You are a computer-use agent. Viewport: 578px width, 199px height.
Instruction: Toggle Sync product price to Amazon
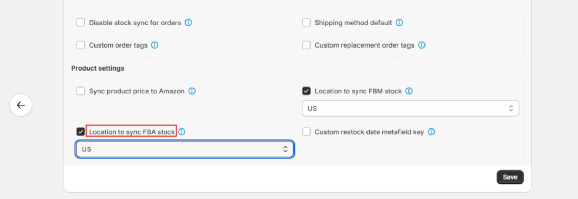pyautogui.click(x=81, y=91)
